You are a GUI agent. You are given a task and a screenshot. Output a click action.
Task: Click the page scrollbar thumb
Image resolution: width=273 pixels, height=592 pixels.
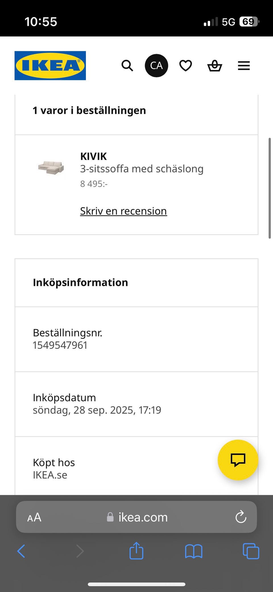tap(270, 188)
